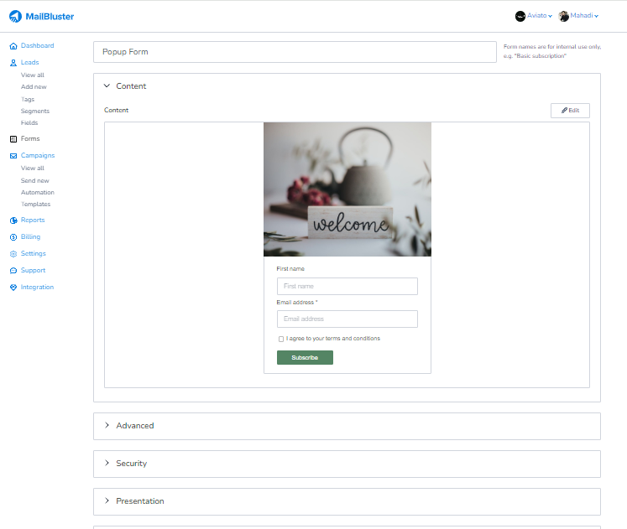Open Tags under Leads

coord(28,99)
